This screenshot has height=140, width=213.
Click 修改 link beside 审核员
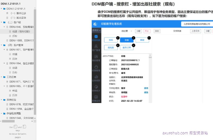click(x=146, y=92)
